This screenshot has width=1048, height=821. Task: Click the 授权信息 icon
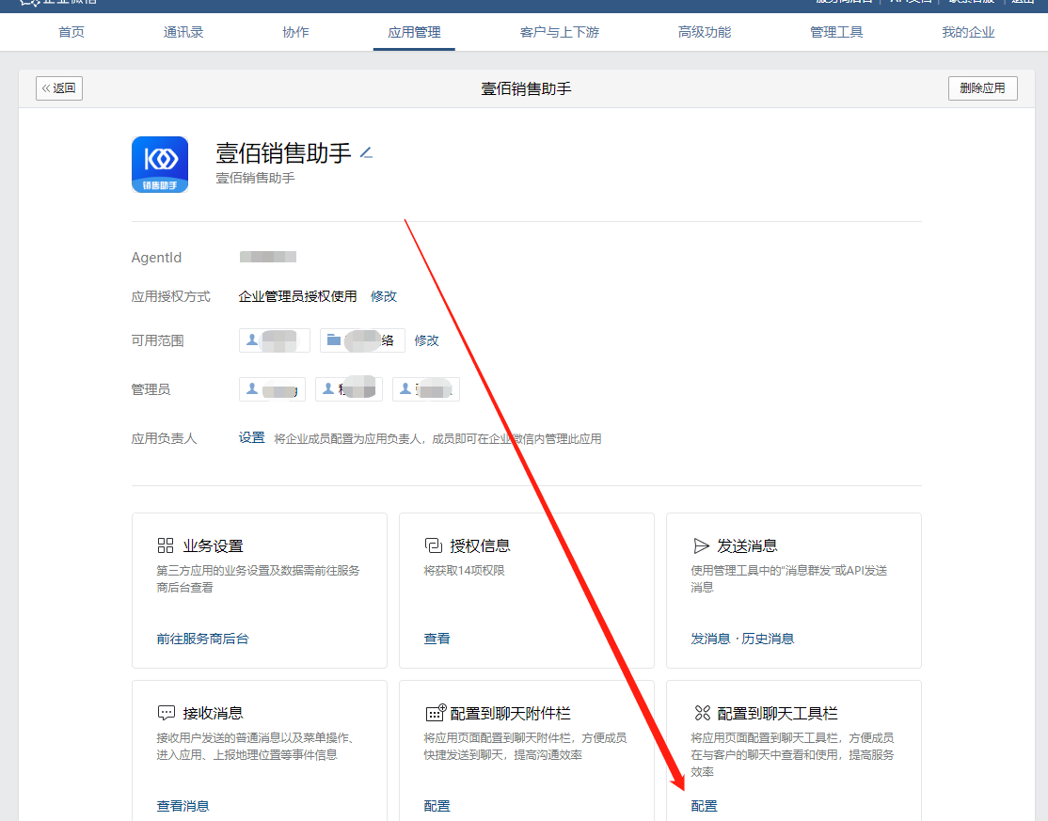433,545
